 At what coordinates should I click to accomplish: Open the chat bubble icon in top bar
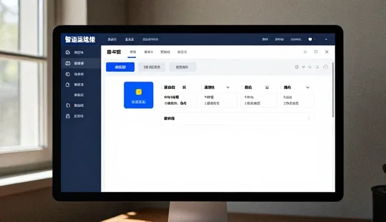tap(310, 39)
